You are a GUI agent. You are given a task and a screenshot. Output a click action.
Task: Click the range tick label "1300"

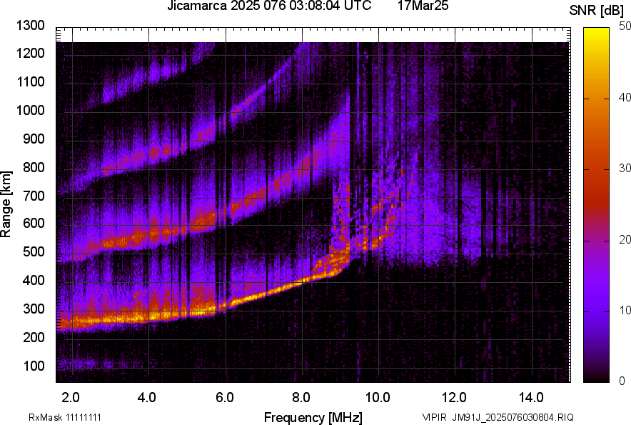pyautogui.click(x=30, y=26)
